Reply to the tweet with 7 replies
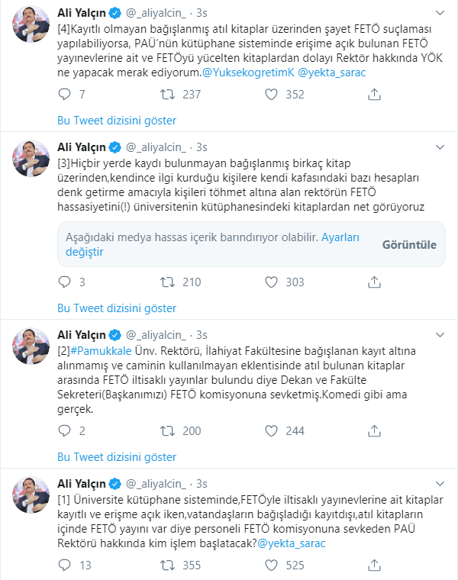Viewport: 458px width, 580px height. coord(66,95)
